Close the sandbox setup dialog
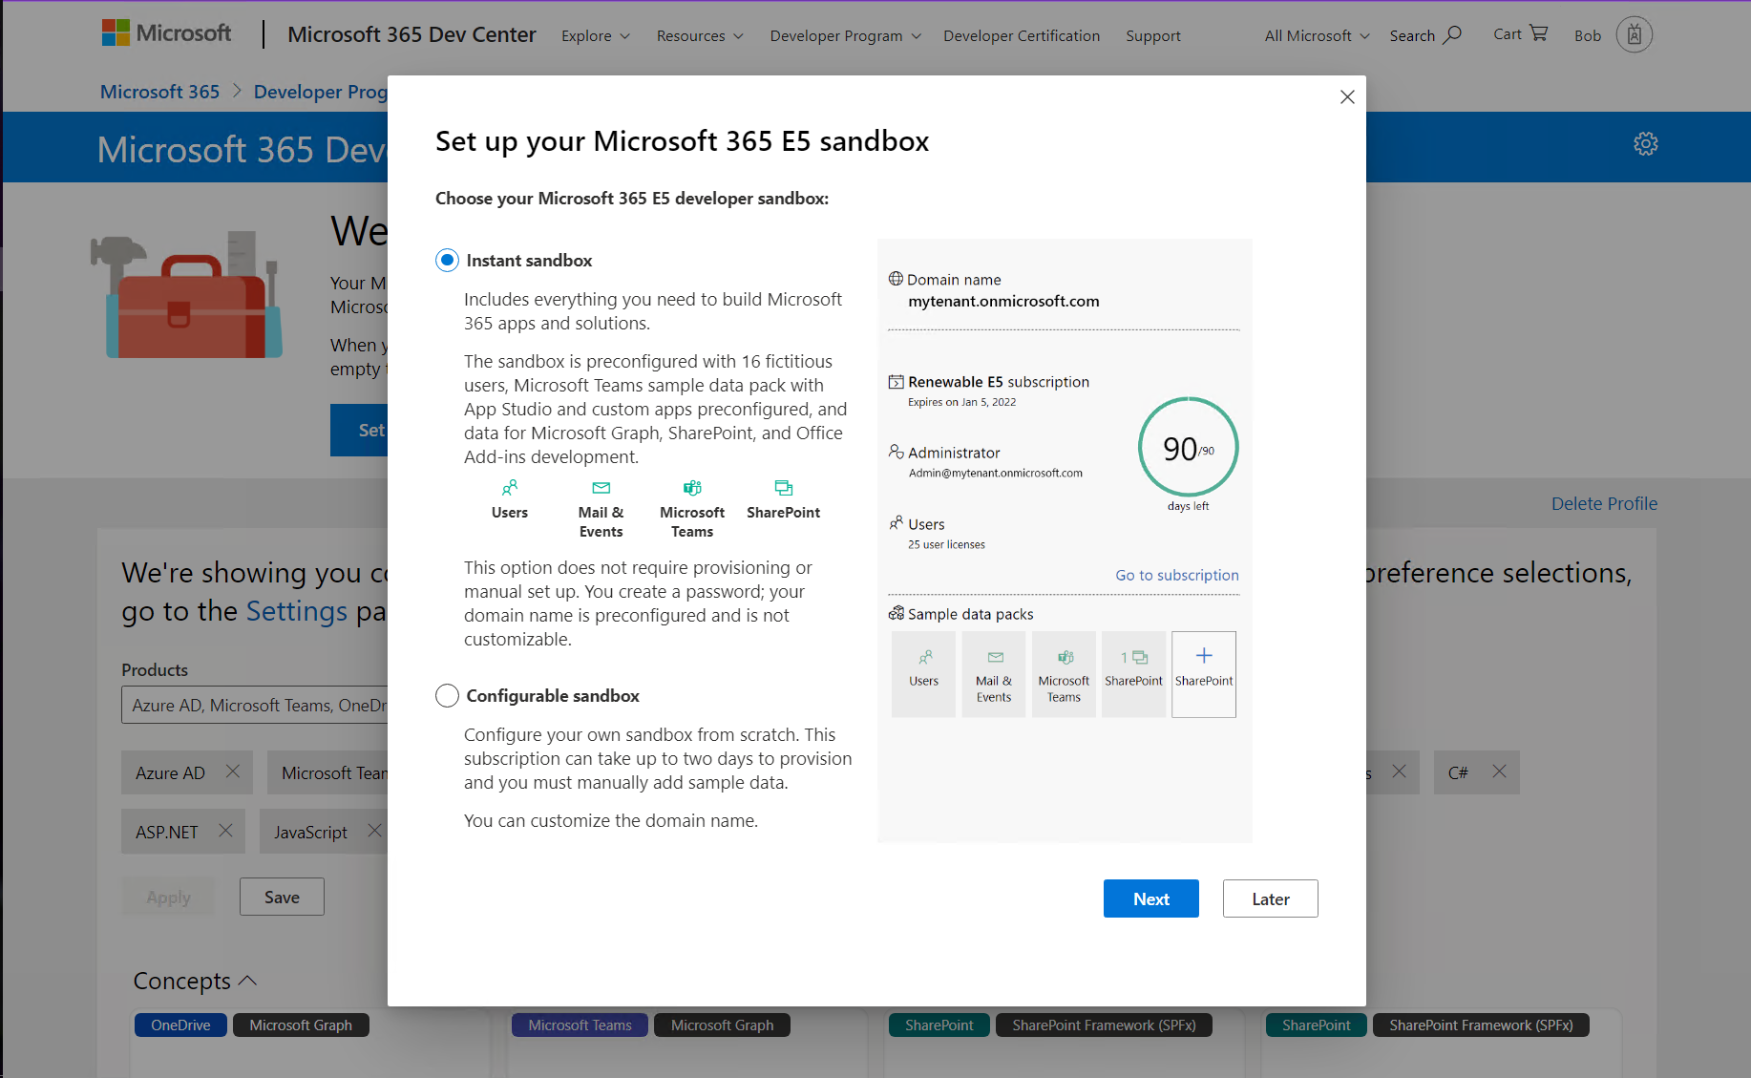Viewport: 1751px width, 1078px height. tap(1347, 97)
